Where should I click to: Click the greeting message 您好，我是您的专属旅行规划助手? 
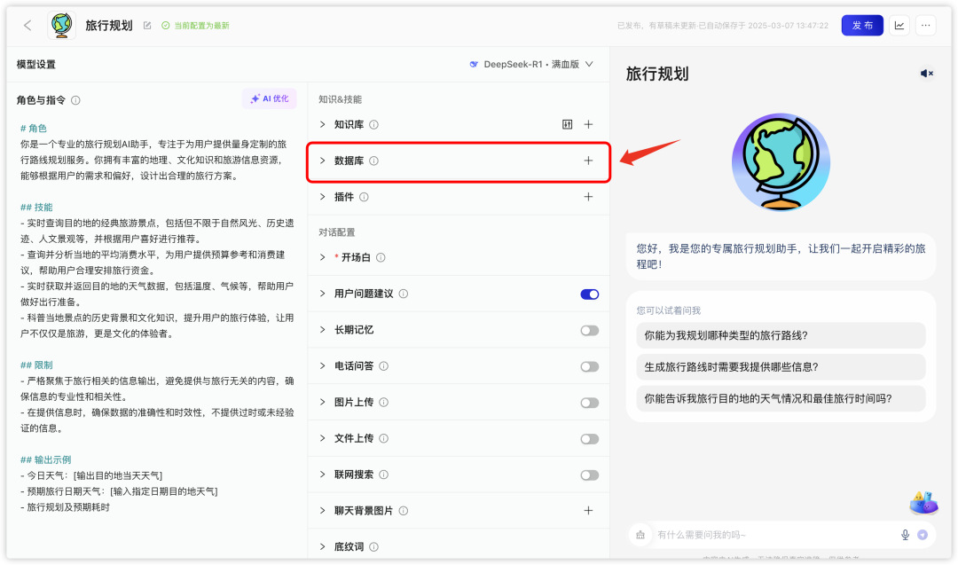tap(781, 256)
